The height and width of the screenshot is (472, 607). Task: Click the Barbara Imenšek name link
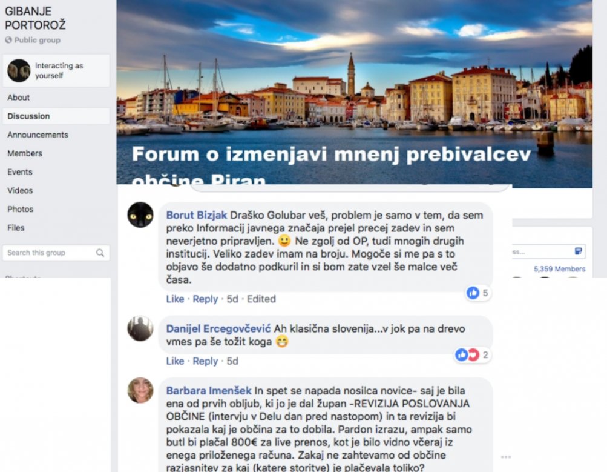(x=209, y=390)
